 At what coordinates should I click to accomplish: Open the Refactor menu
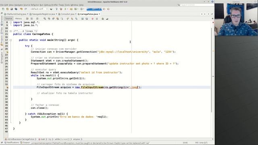tap(35, 5)
